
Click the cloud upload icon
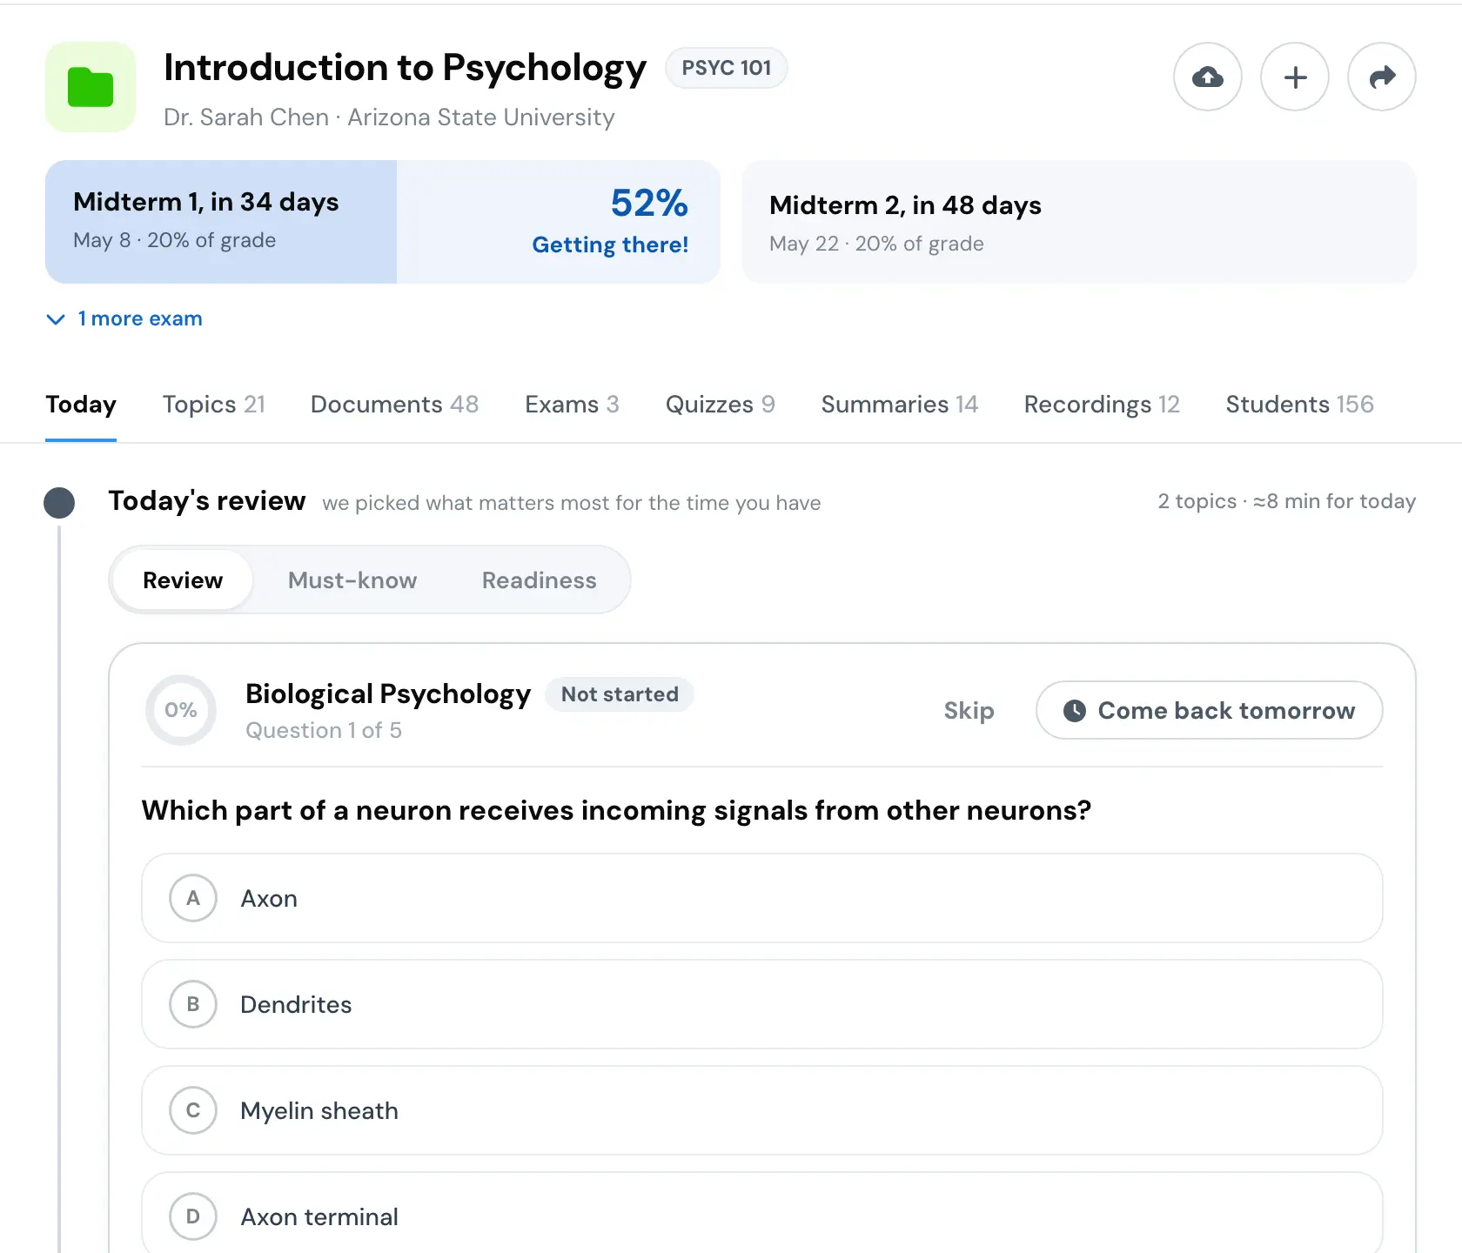1207,77
